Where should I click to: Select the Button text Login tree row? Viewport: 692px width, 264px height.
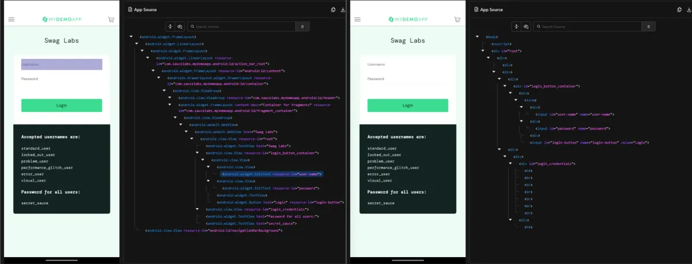(x=281, y=202)
